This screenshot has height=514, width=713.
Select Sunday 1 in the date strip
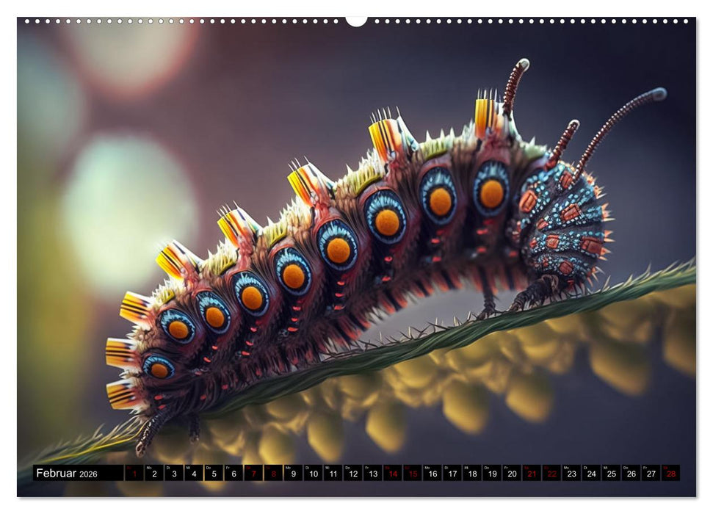click(134, 474)
